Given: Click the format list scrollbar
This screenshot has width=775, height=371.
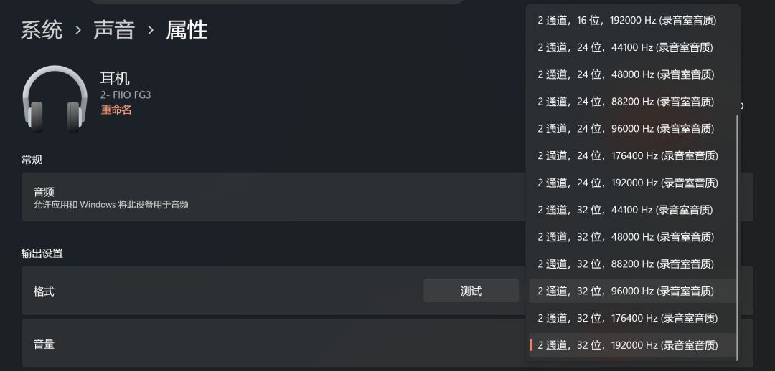Looking at the screenshot, I should (738, 237).
